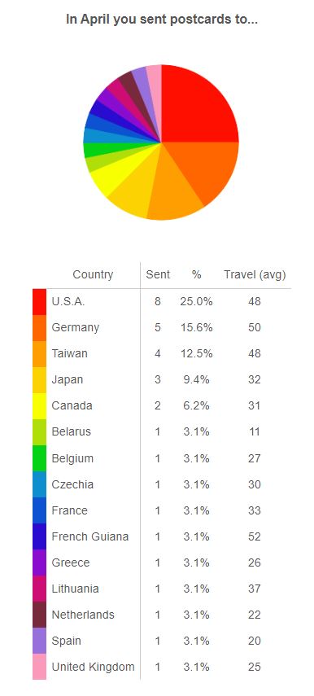The image size is (314, 696).
Task: Click the red U.S.A. legend color swatch
Action: [x=40, y=302]
